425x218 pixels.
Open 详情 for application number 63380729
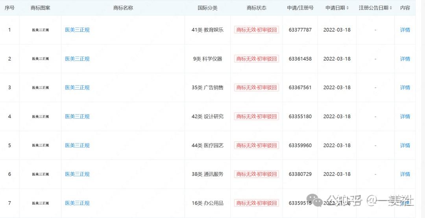click(405, 174)
